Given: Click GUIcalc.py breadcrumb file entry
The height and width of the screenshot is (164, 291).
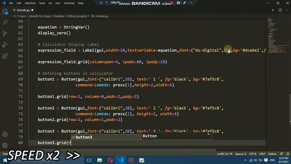Looking at the screenshot, I should tap(100, 16).
